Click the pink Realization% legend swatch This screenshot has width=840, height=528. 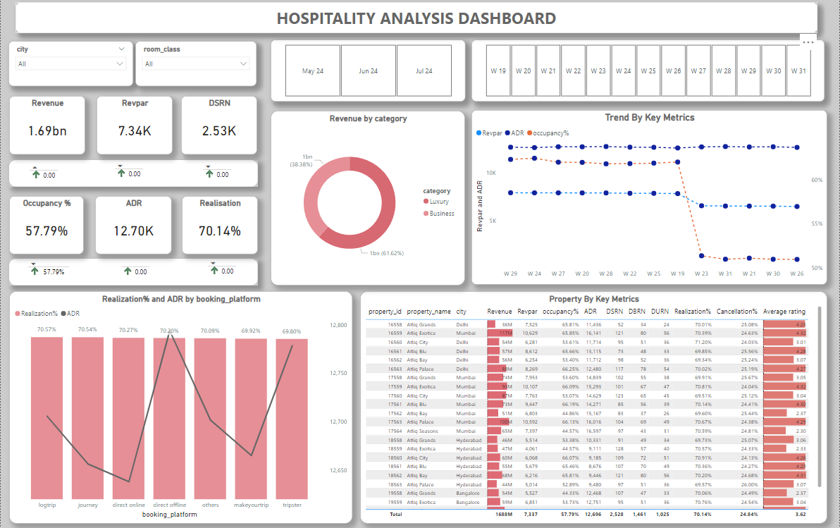[18, 313]
